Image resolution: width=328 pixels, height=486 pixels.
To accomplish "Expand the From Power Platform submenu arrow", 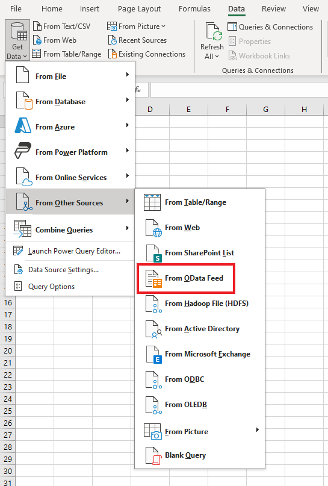I will 128,151.
